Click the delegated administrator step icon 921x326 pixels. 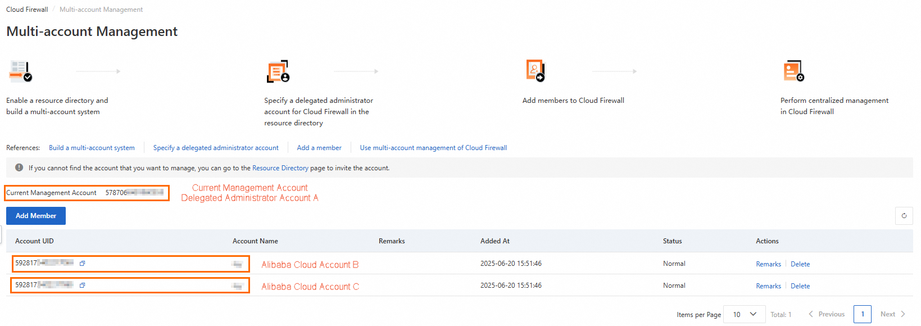pyautogui.click(x=278, y=71)
